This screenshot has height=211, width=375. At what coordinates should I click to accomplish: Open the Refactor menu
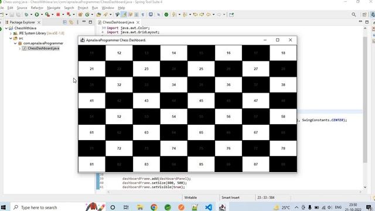(37, 8)
